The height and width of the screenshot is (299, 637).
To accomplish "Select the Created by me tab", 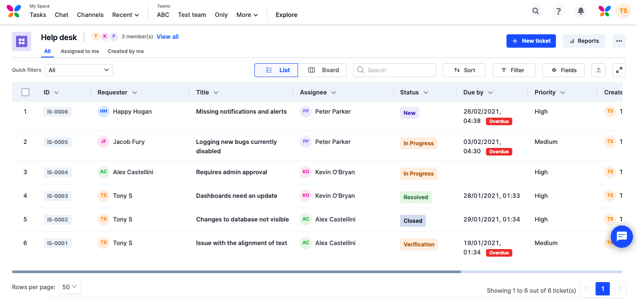I will click(126, 51).
